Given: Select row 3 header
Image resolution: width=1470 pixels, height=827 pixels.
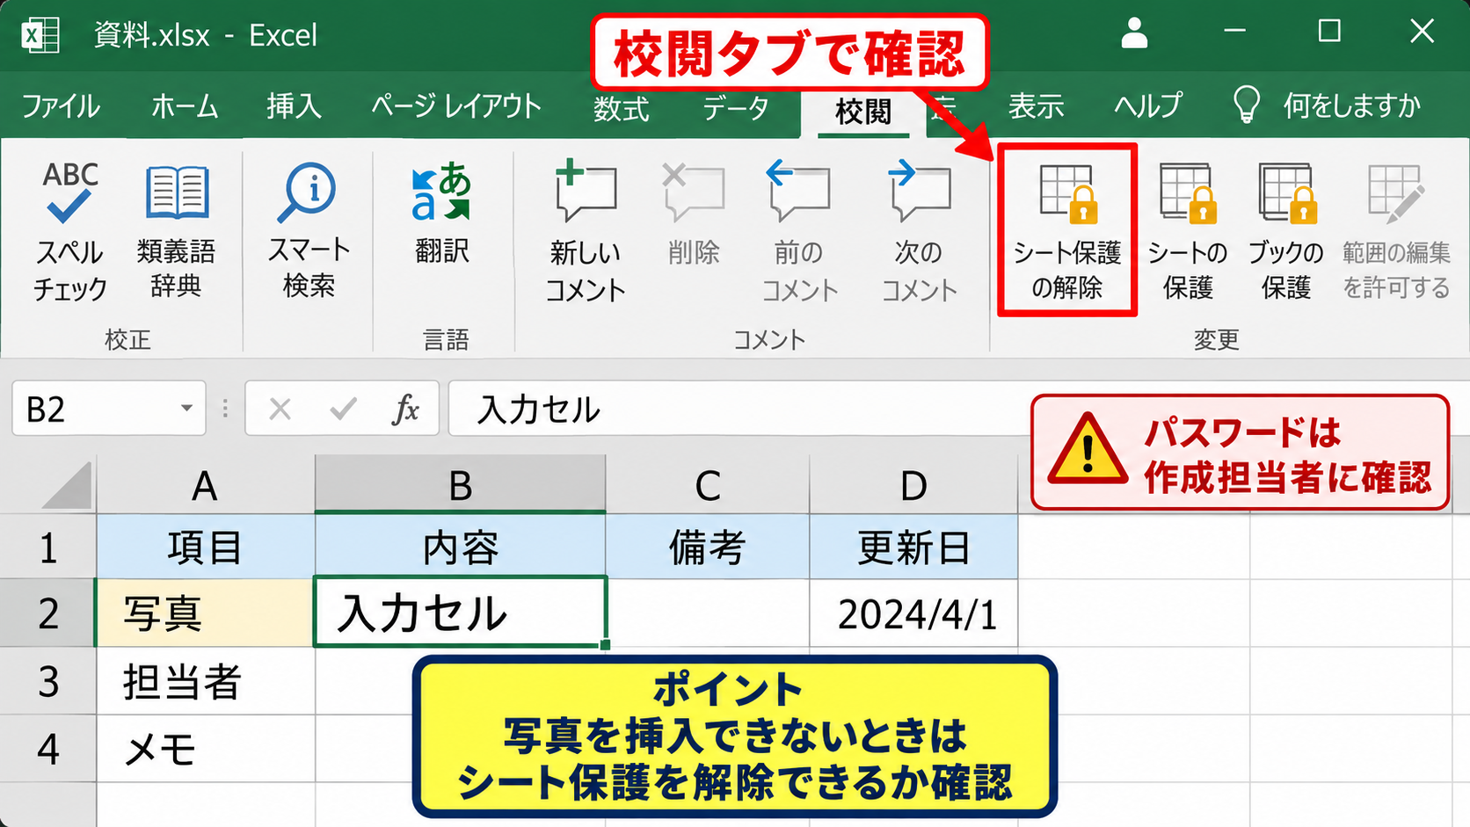Looking at the screenshot, I should (x=48, y=681).
